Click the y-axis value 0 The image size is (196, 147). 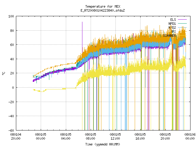(13, 88)
